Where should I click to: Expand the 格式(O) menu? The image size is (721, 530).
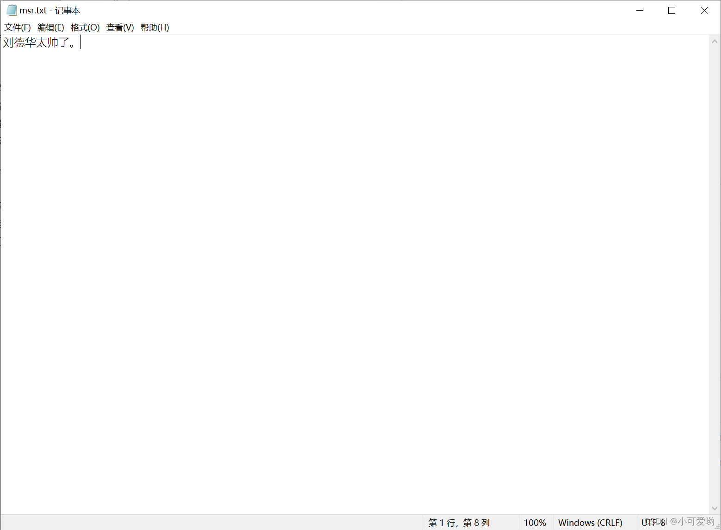(x=85, y=28)
